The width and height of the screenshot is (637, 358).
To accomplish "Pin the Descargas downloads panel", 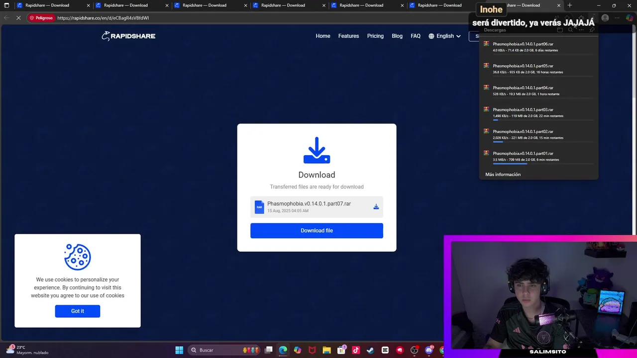I will pos(592,30).
